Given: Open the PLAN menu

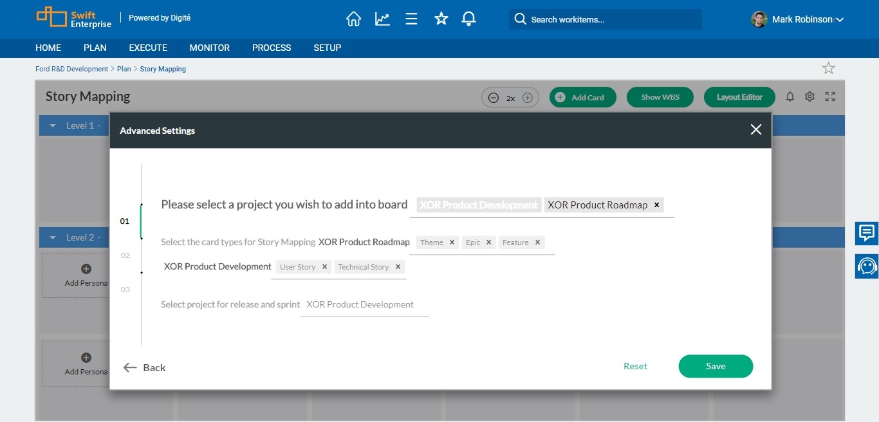Looking at the screenshot, I should 95,48.
